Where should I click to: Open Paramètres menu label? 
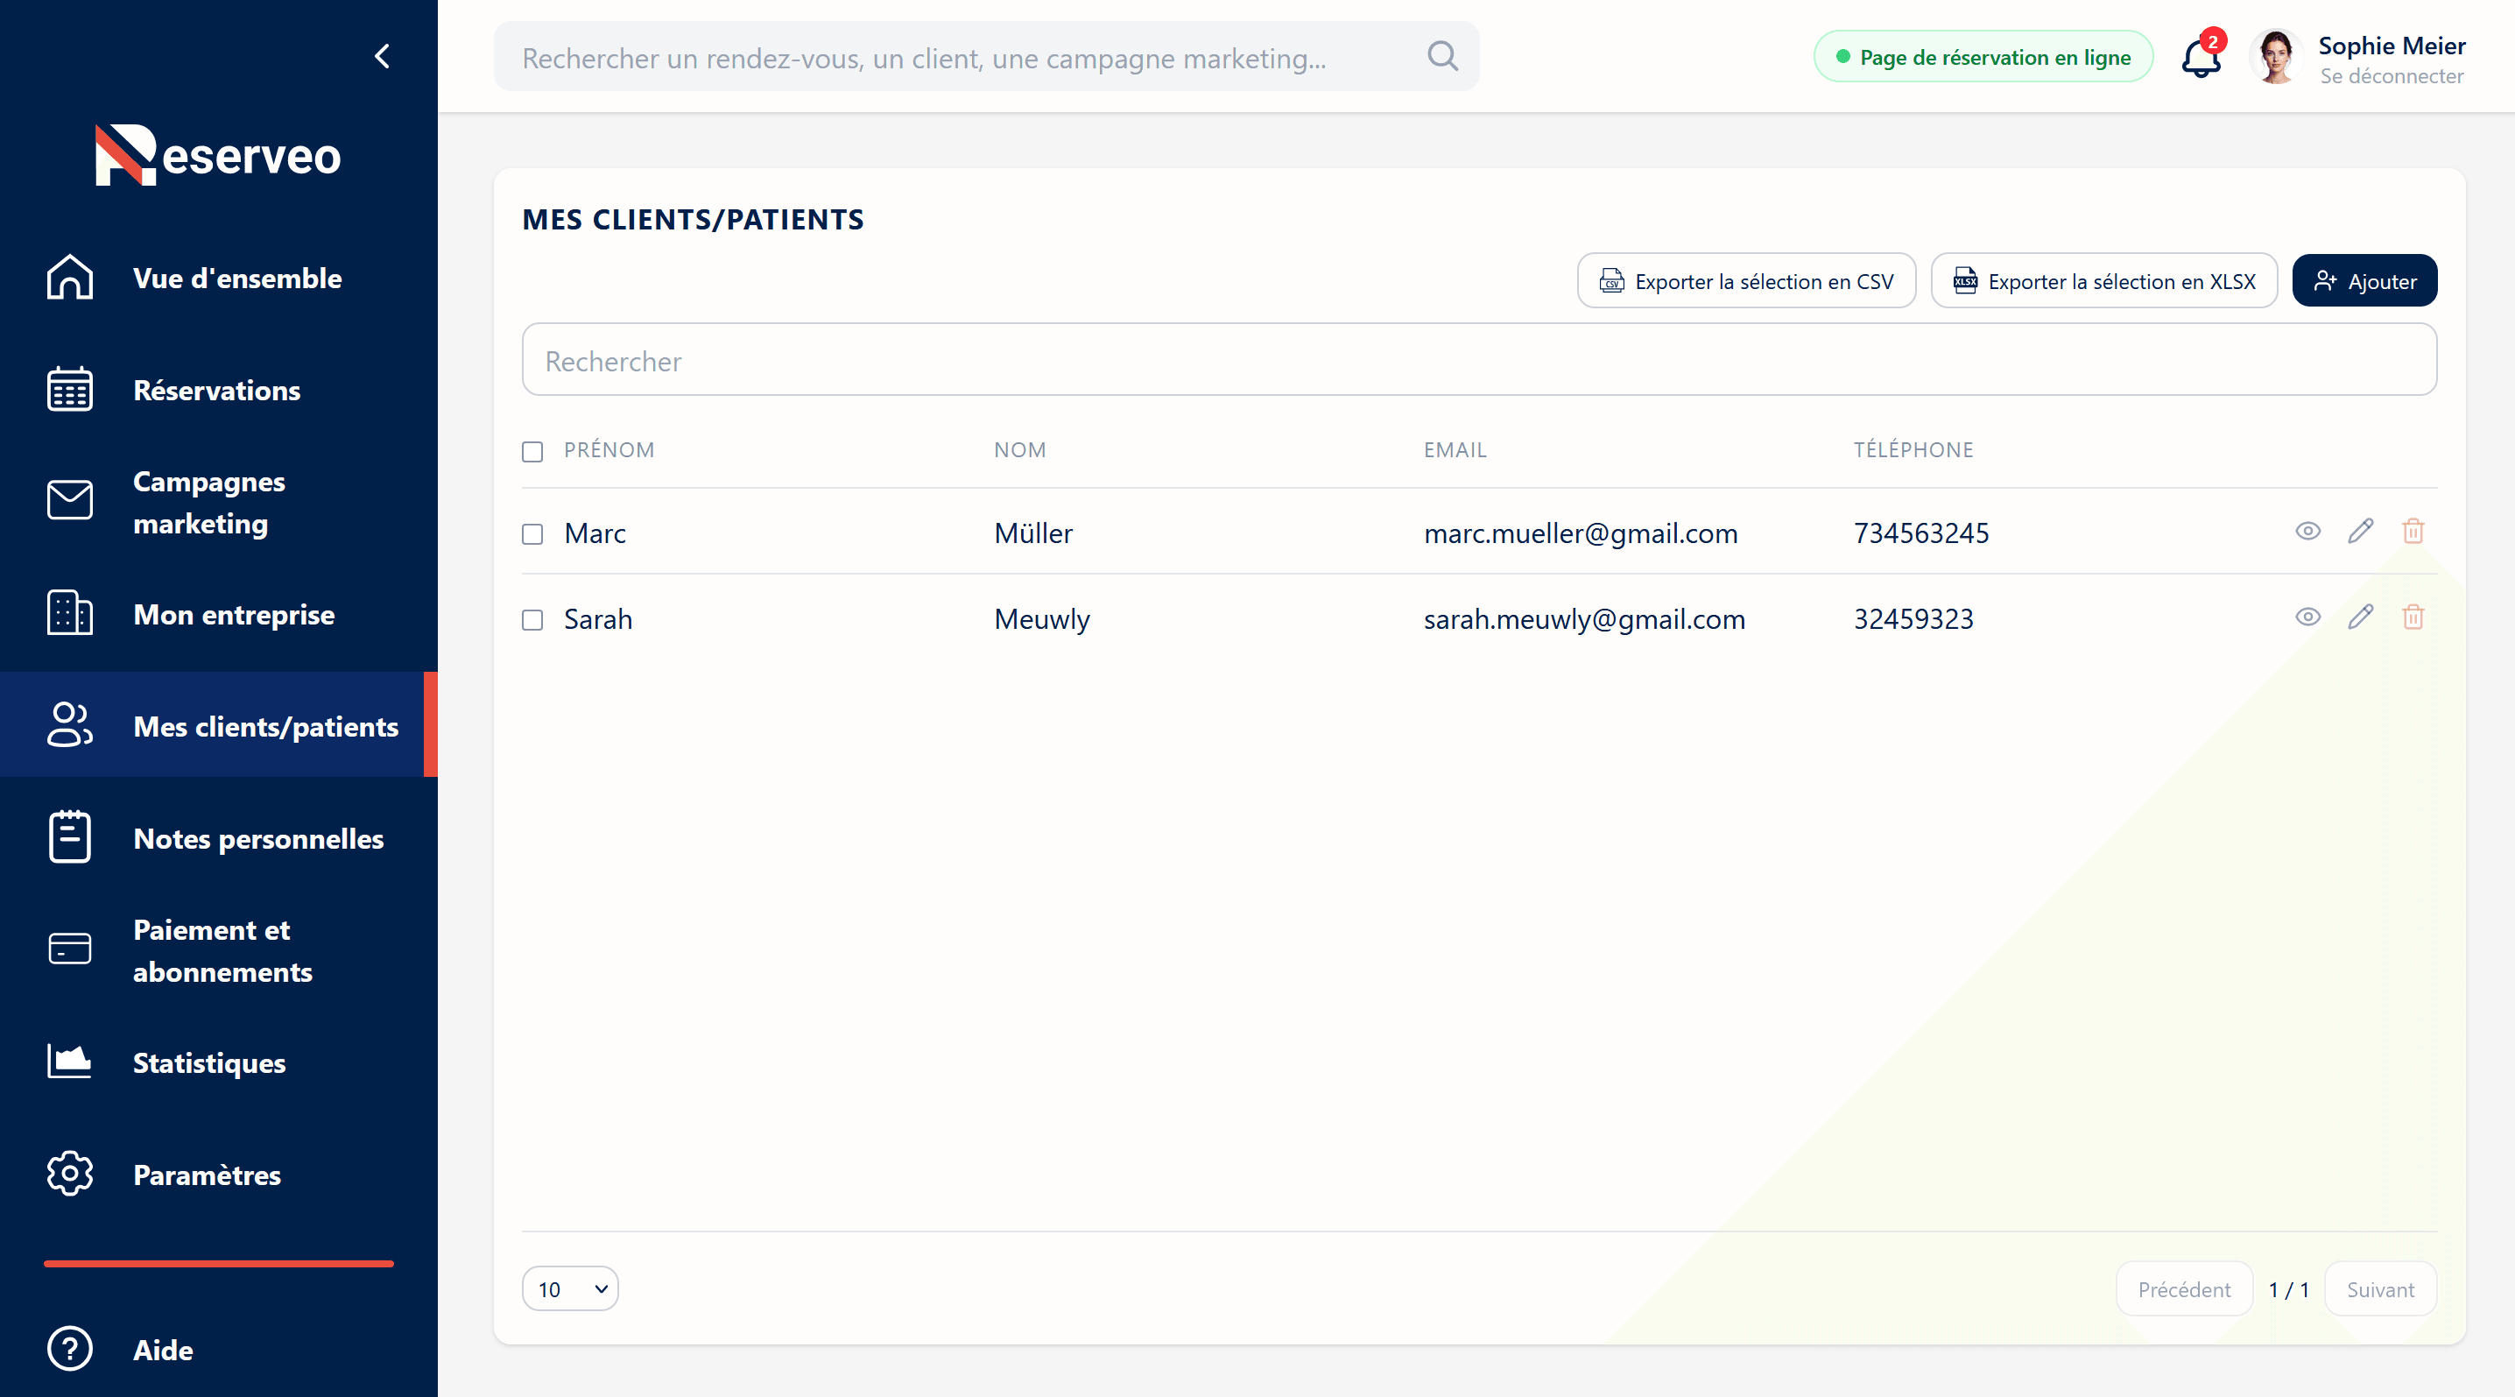coord(207,1175)
